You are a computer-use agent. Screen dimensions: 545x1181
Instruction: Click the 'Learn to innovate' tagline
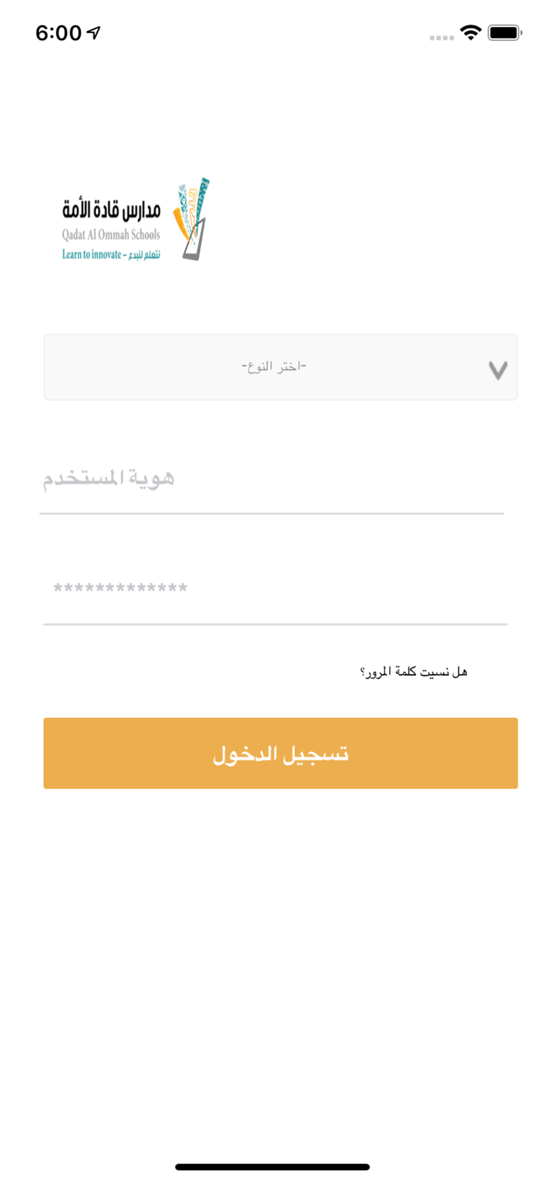point(91,255)
